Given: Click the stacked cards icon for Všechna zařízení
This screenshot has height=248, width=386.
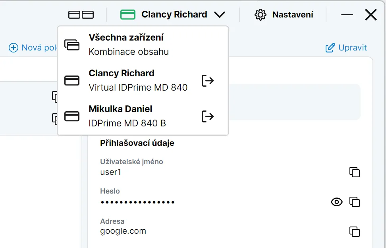Looking at the screenshot, I should pos(72,45).
